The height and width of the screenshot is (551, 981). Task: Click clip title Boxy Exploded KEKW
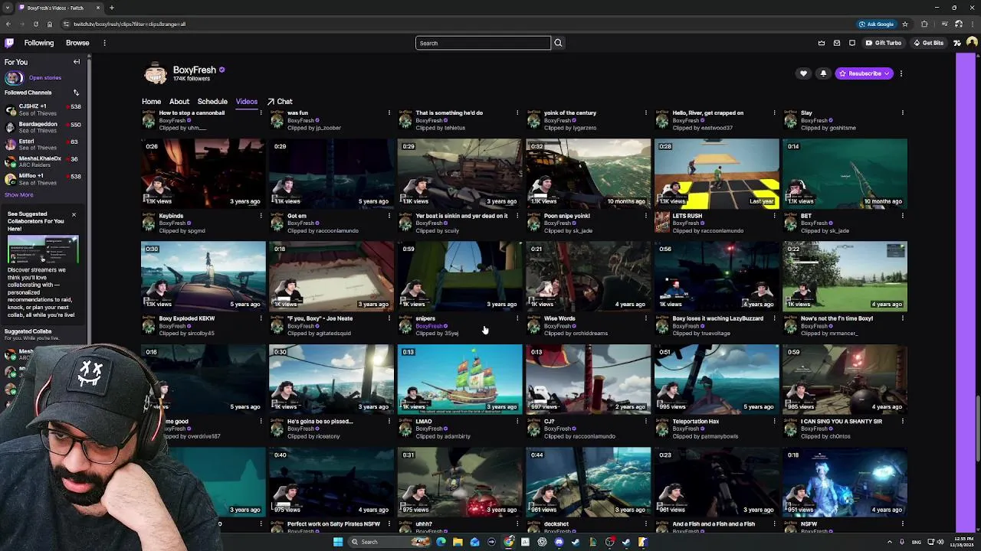187,318
